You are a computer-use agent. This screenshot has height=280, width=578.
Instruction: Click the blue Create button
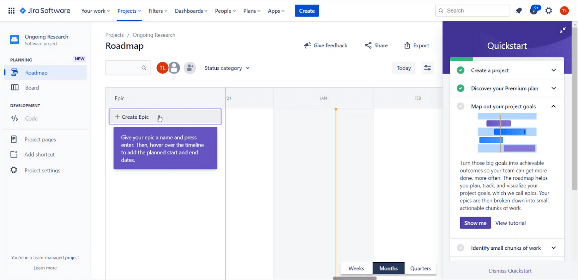point(307,11)
